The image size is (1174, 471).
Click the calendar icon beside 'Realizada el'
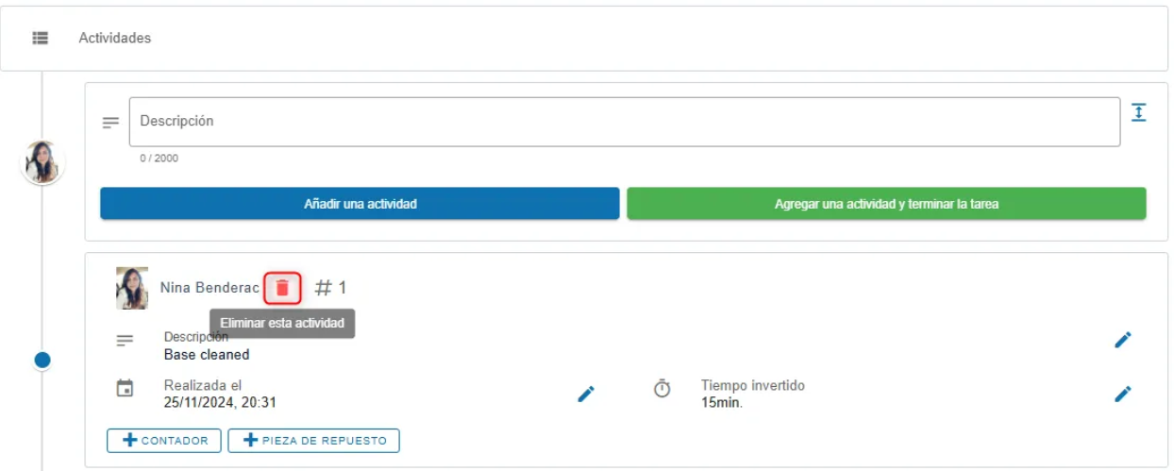pos(125,388)
